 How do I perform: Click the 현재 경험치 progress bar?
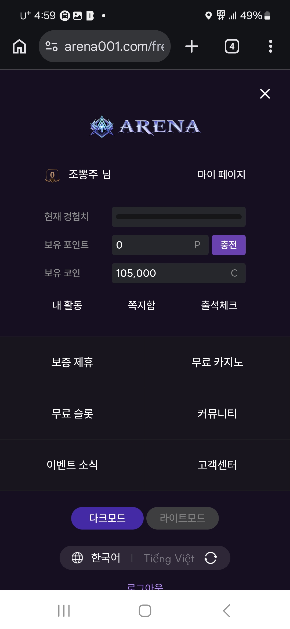(179, 217)
